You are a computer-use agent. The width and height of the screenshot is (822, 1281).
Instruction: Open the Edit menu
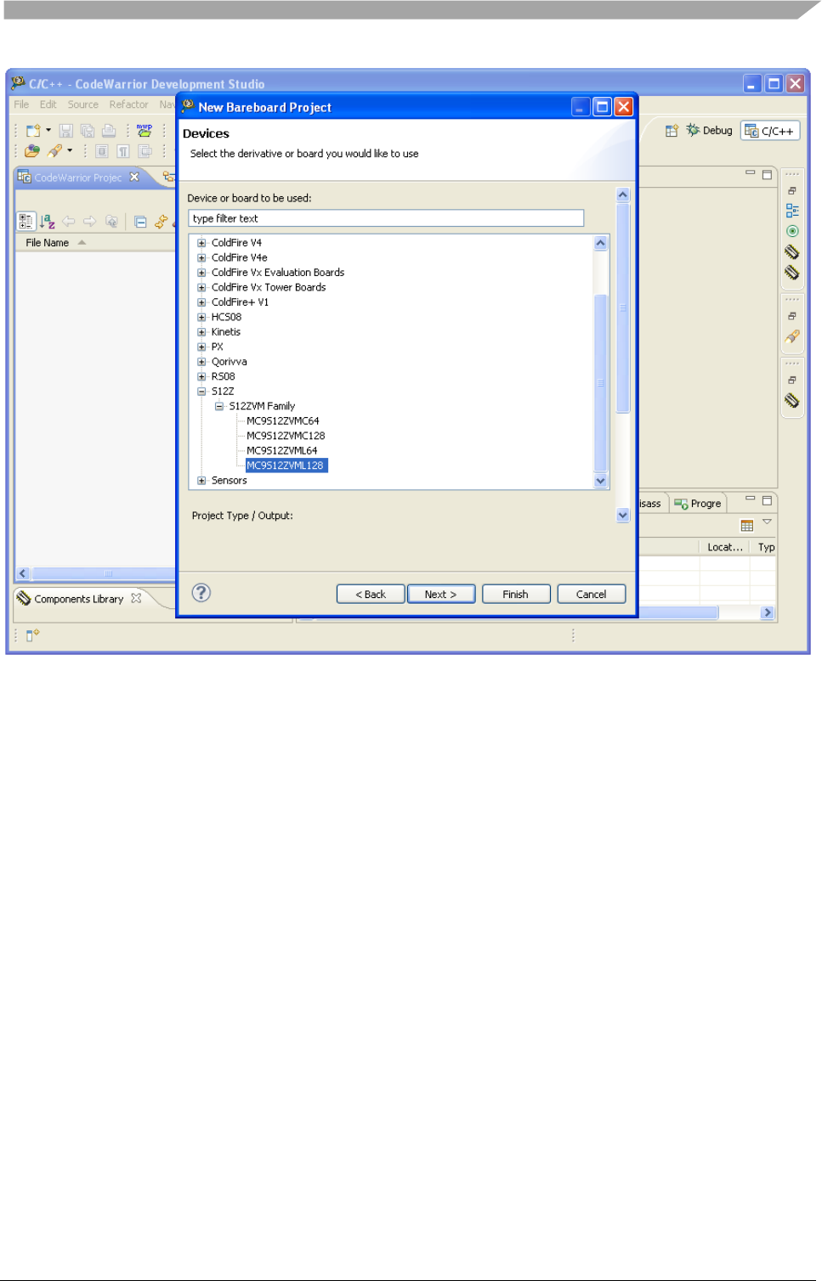[x=48, y=104]
